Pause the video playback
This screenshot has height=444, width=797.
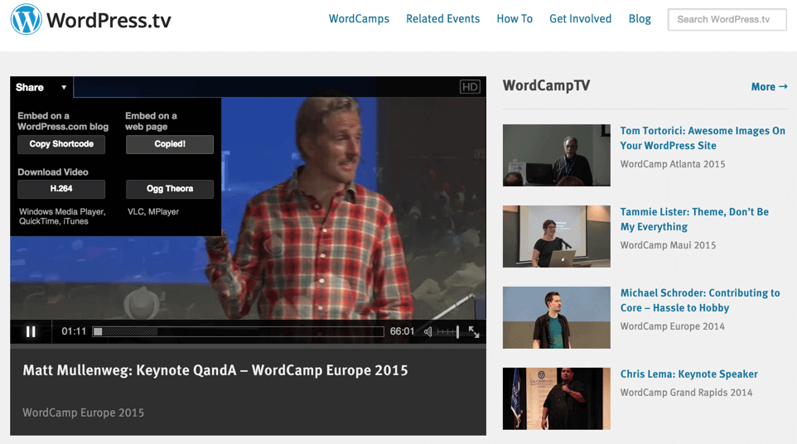31,331
